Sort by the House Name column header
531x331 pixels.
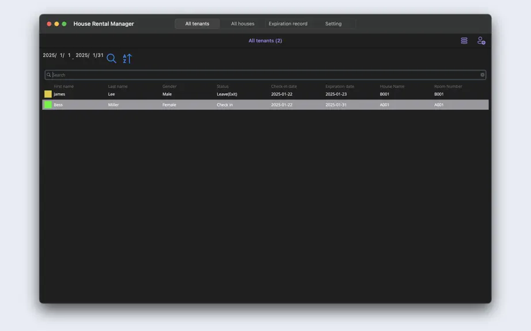(392, 86)
